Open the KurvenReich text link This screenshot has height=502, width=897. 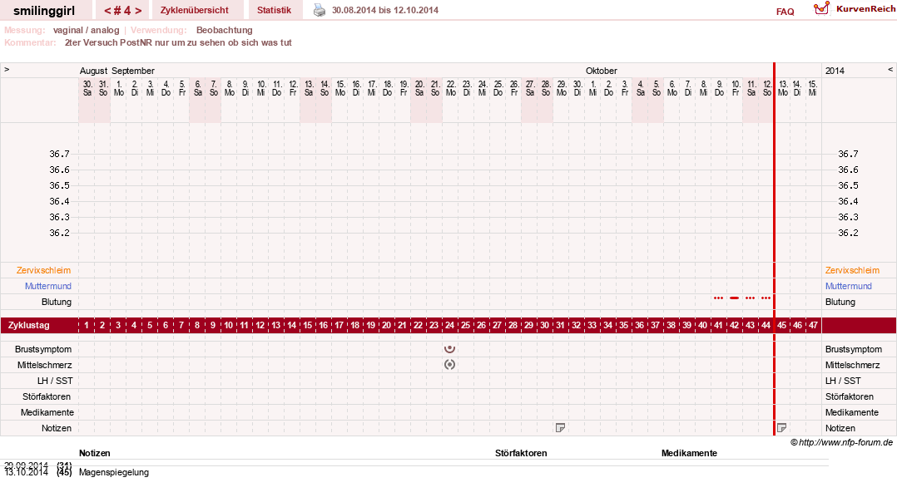point(865,8)
